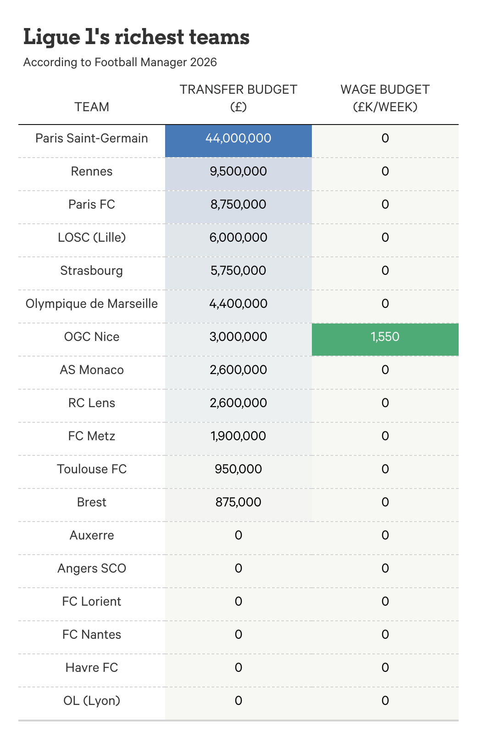Click the TEAM column header
Screen dimensions: 477x738
pyautogui.click(x=92, y=107)
